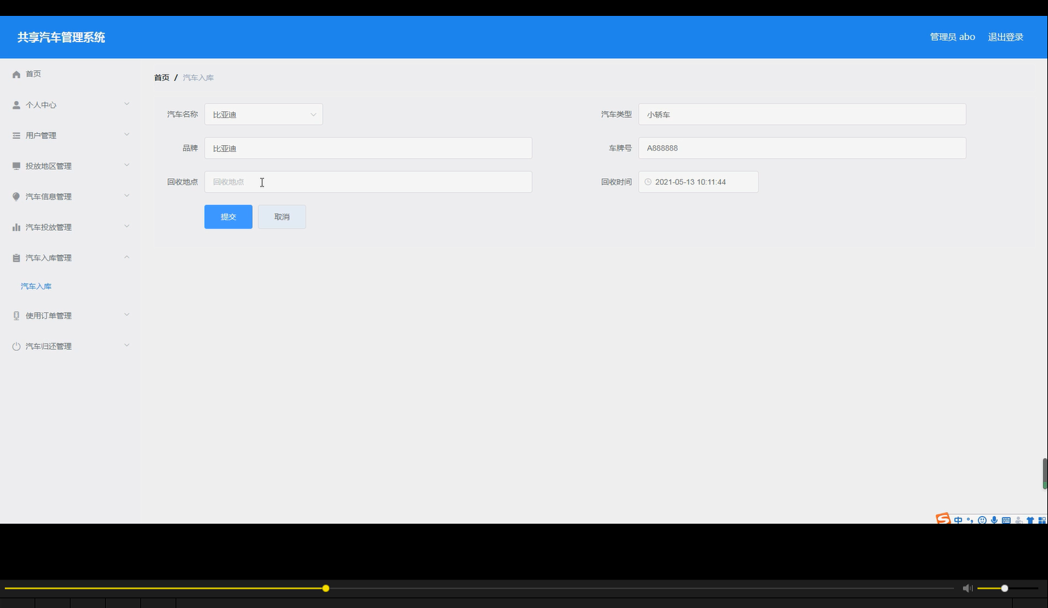
Task: Click the 取消 cancel button
Action: (282, 217)
